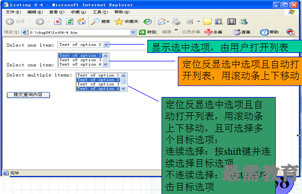Viewport: 302px width, 194px height.
Task: Click down arrow of multiple list scrollbar
Action: pos(123,89)
